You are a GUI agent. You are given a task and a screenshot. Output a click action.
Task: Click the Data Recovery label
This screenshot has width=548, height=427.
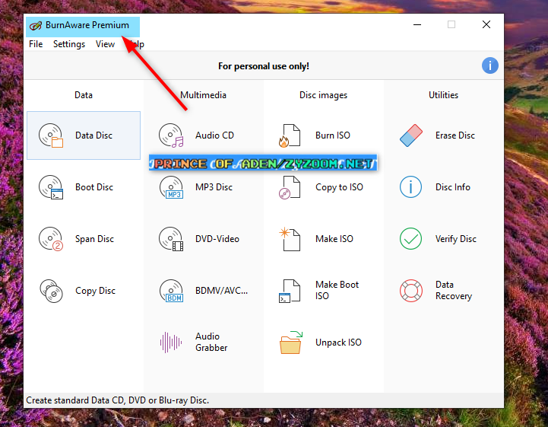click(454, 290)
